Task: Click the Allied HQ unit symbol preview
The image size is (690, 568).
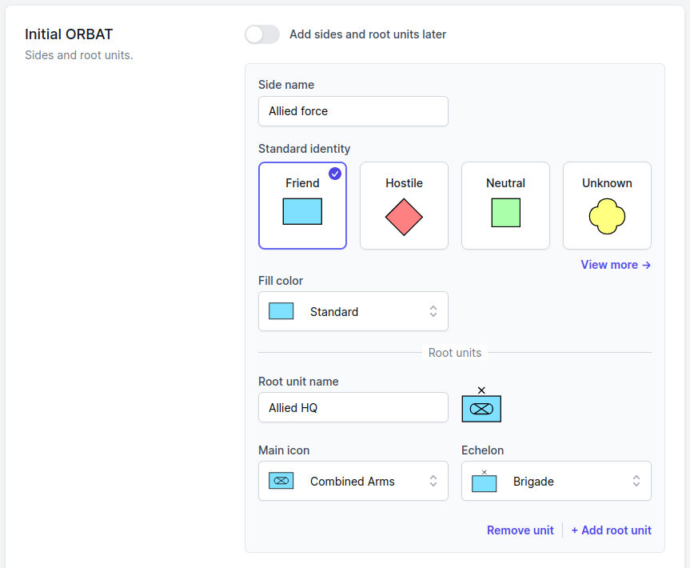Action: (481, 407)
